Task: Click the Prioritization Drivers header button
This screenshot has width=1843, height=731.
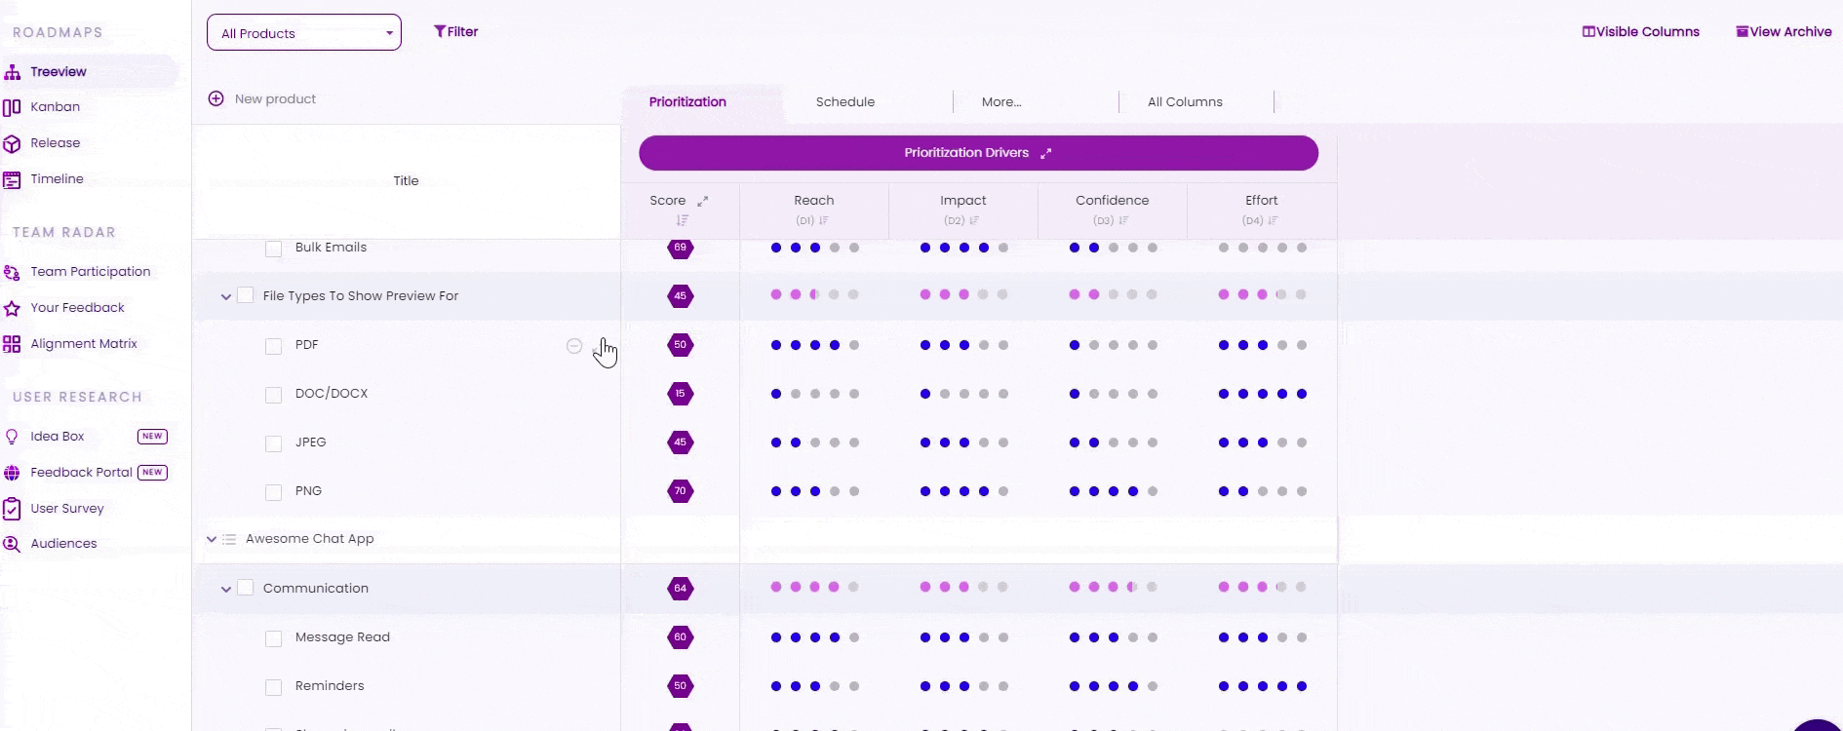Action: coord(978,153)
